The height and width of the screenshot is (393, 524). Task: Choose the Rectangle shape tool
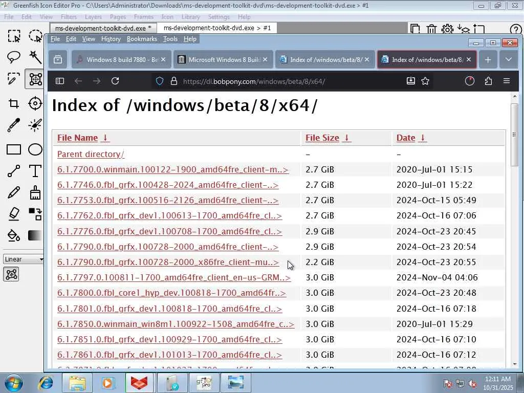pyautogui.click(x=14, y=149)
